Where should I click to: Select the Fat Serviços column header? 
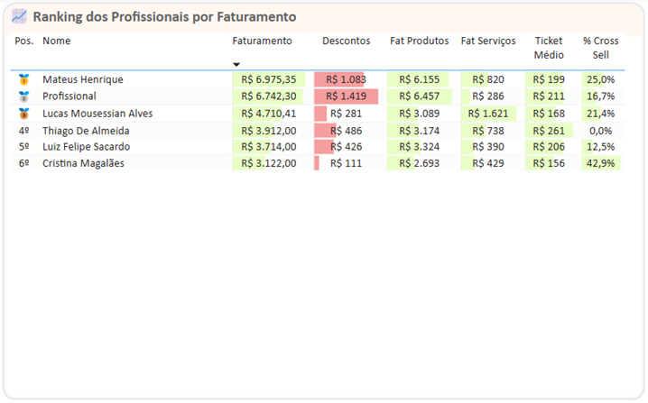(488, 41)
